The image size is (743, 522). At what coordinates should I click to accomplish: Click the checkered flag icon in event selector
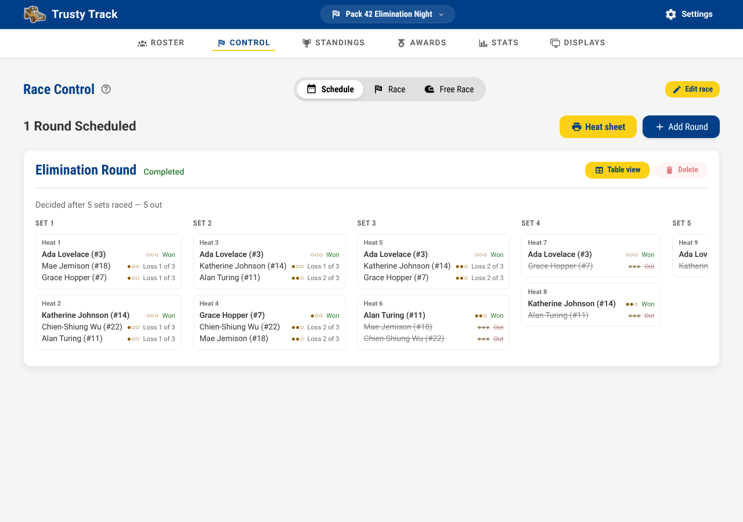[336, 14]
